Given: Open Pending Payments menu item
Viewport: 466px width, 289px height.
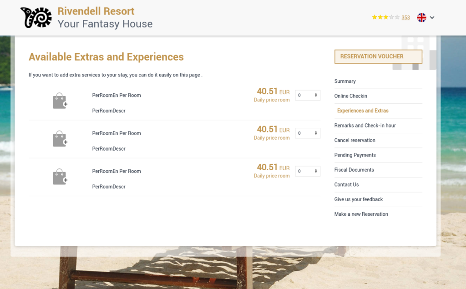Looking at the screenshot, I should pyautogui.click(x=355, y=155).
